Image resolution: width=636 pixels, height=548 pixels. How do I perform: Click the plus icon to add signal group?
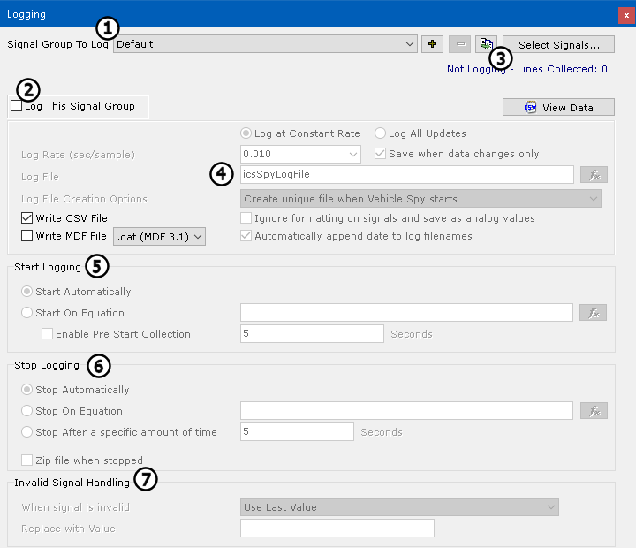coord(433,44)
